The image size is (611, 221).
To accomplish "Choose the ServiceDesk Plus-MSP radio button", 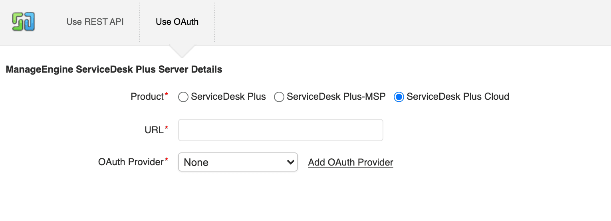I will coord(279,97).
